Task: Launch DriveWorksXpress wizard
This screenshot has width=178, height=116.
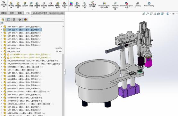Action: [x=126, y=5]
